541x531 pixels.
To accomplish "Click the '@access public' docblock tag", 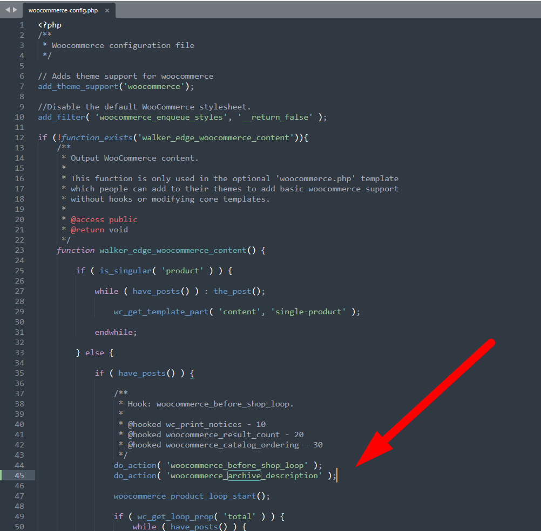I will [x=104, y=219].
